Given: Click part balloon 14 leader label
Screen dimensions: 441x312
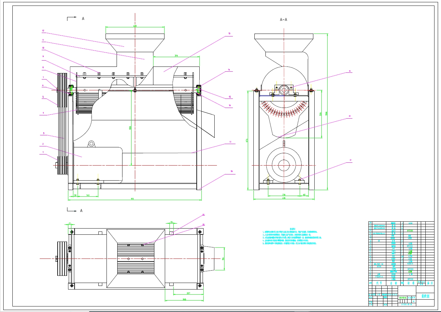Looking at the screenshot, I should [x=229, y=70].
